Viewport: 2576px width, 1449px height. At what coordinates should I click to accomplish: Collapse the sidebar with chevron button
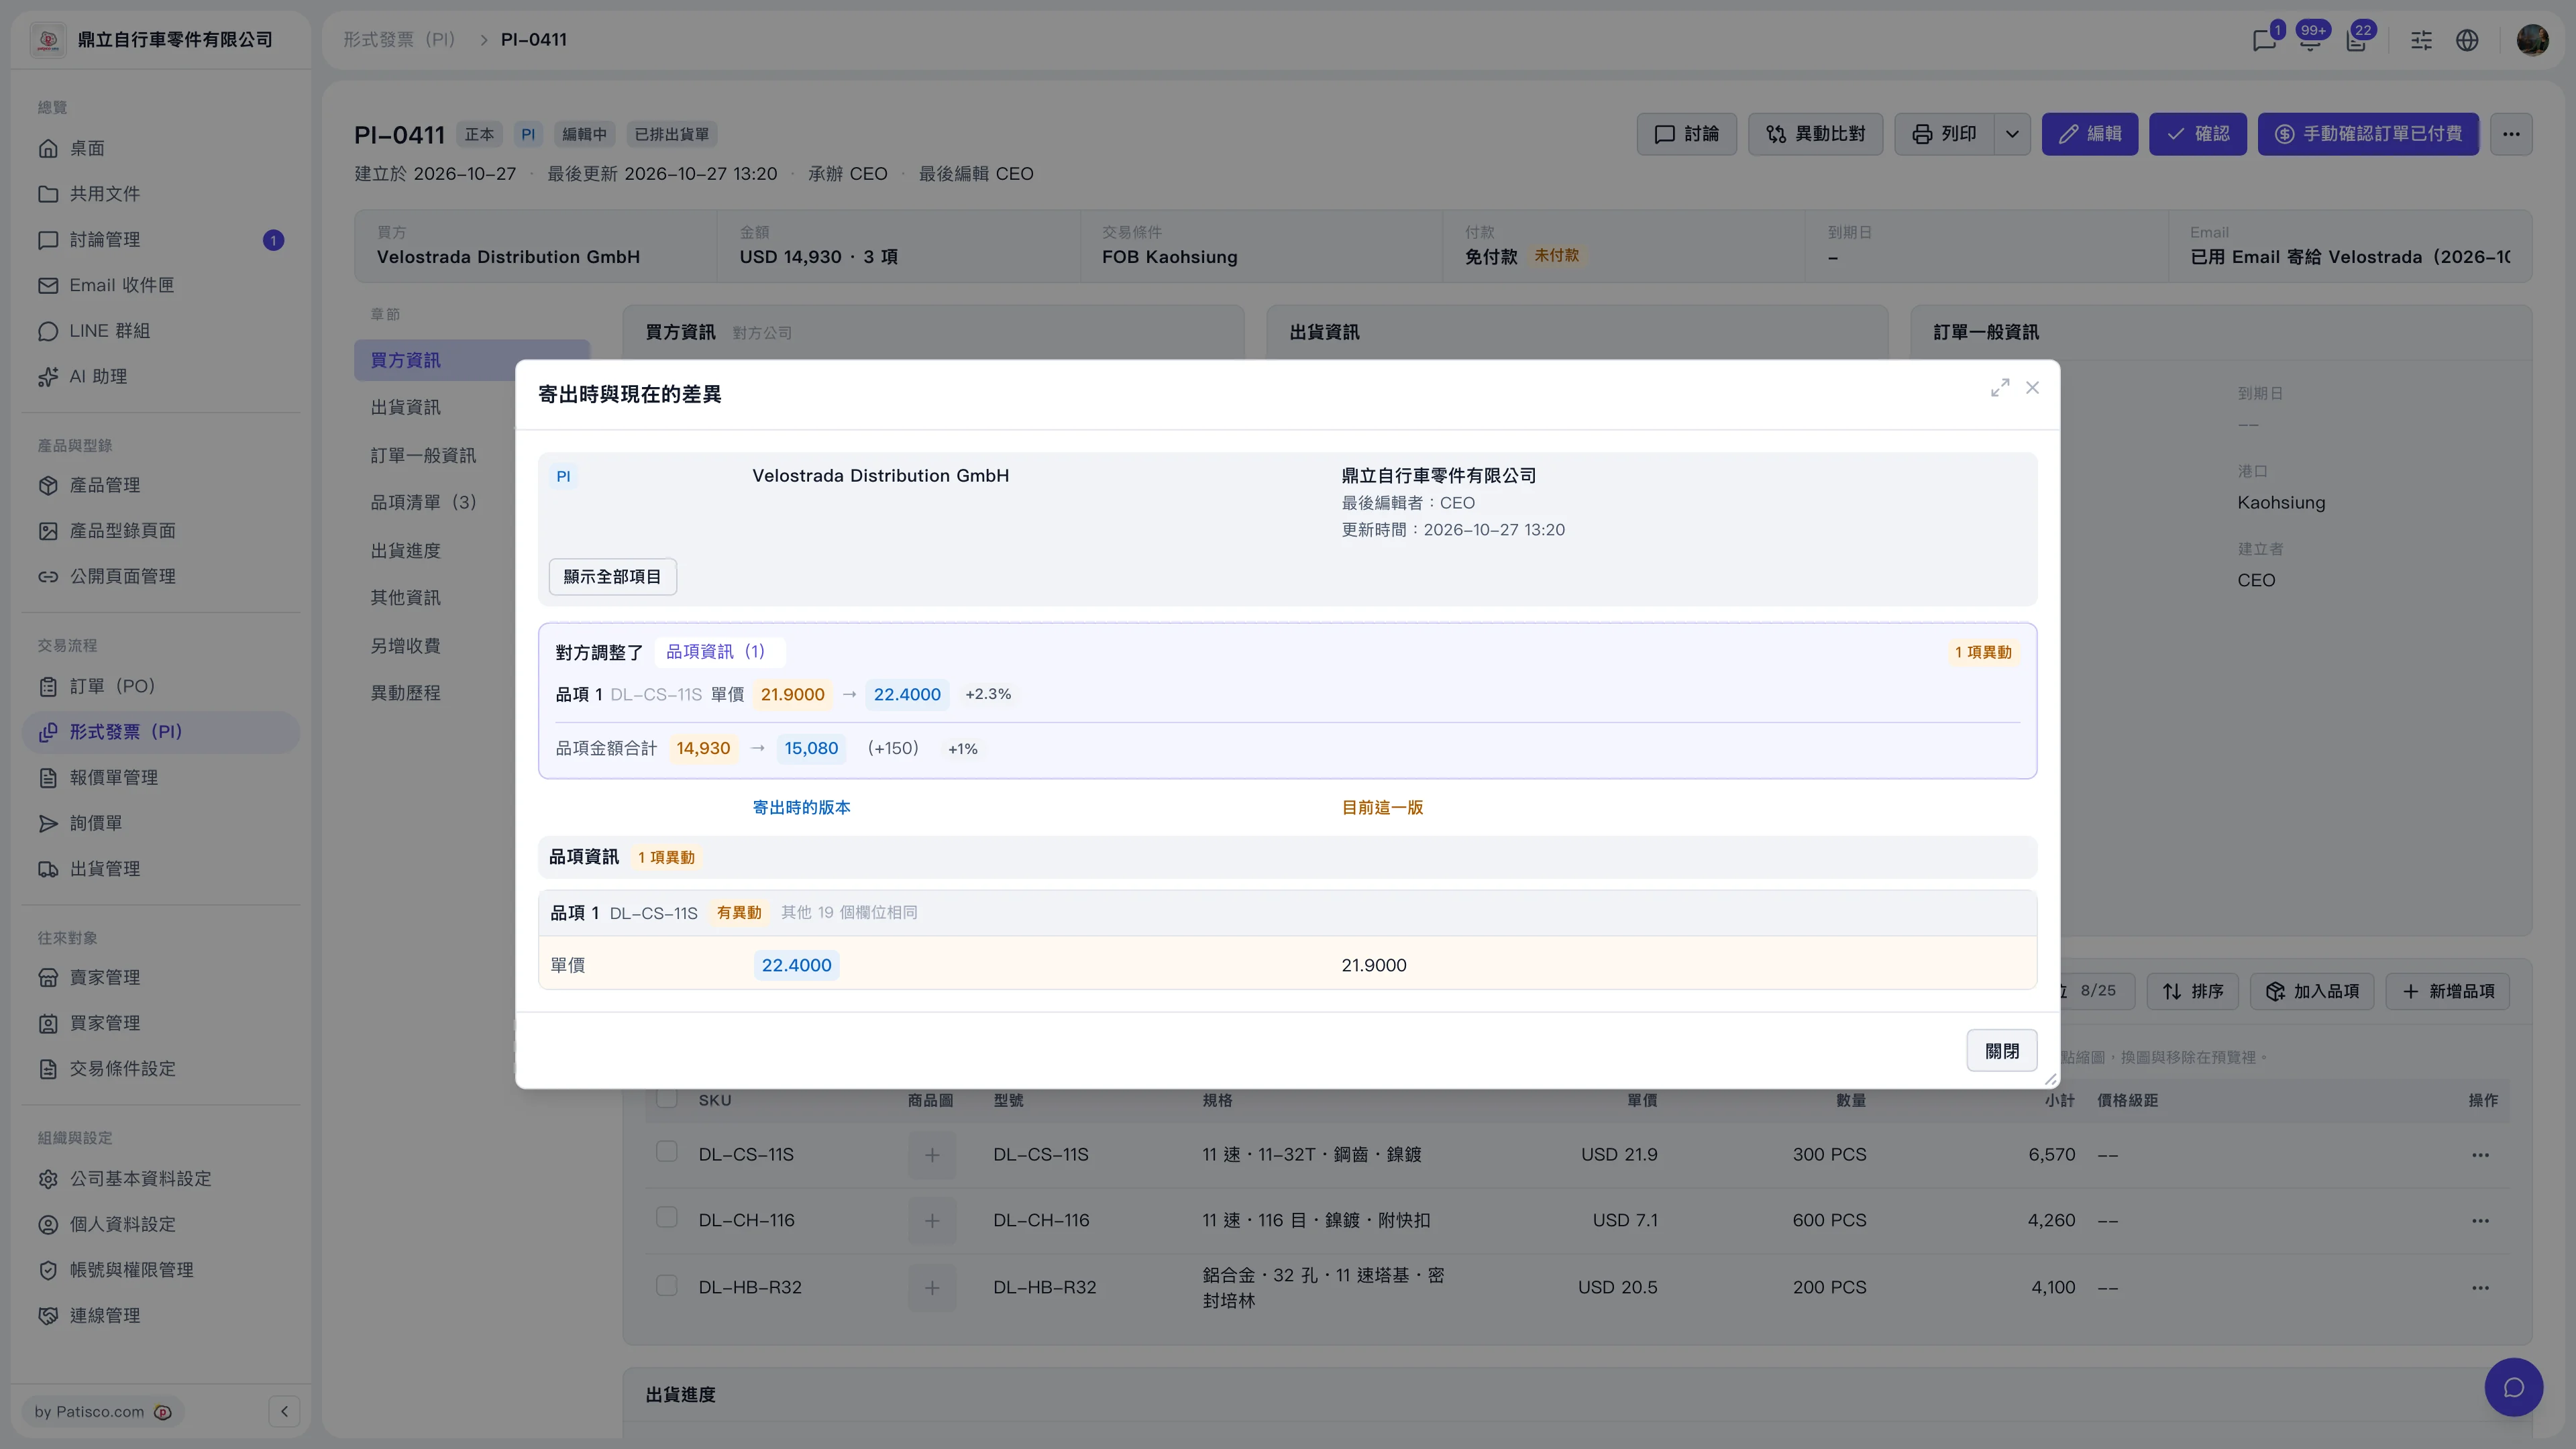(284, 1412)
